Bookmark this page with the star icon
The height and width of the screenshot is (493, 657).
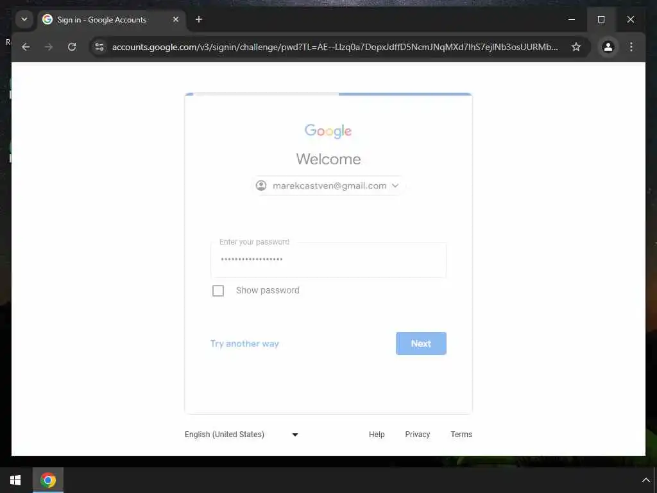(x=576, y=47)
